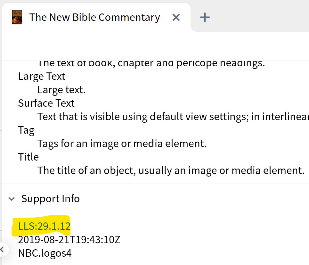Click the pericope headings description at top

151,63
